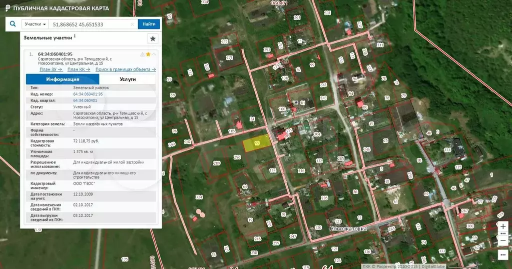This screenshot has width=512, height=269.
Task: Open the bottom three-dots map tools button
Action: pos(502,255)
